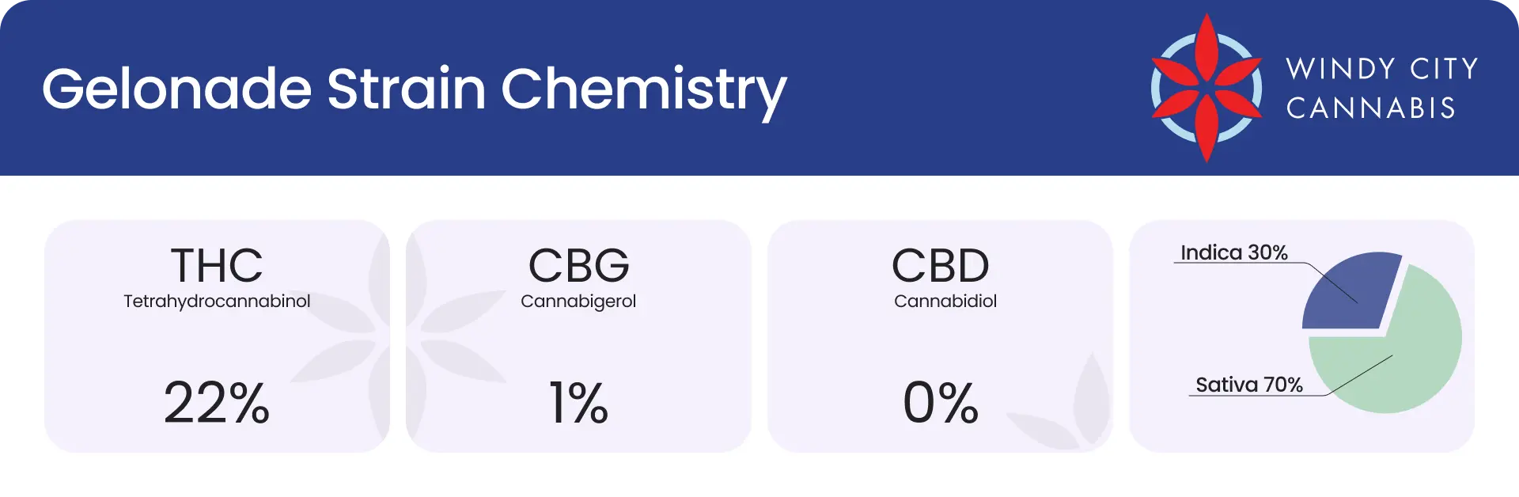This screenshot has height=497, width=1519.
Task: Select the 0% CBD value
Action: (x=941, y=402)
